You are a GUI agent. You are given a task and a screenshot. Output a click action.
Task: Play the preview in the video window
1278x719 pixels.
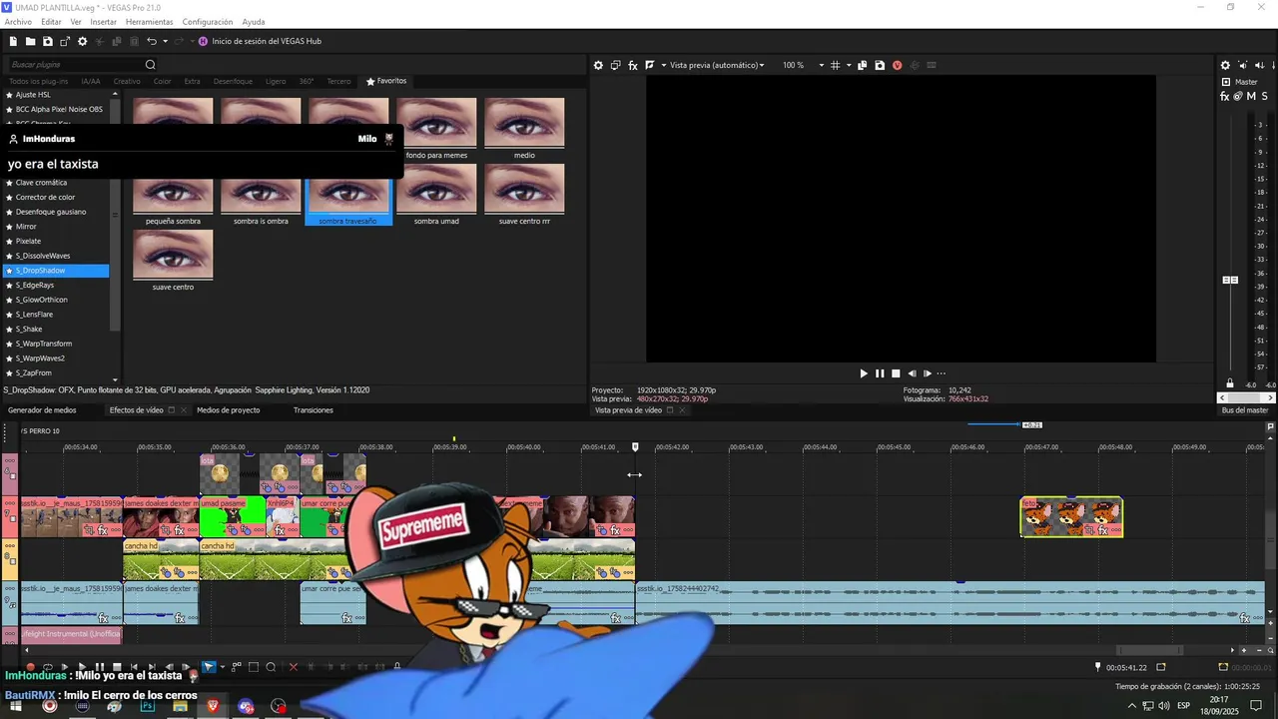[864, 373]
